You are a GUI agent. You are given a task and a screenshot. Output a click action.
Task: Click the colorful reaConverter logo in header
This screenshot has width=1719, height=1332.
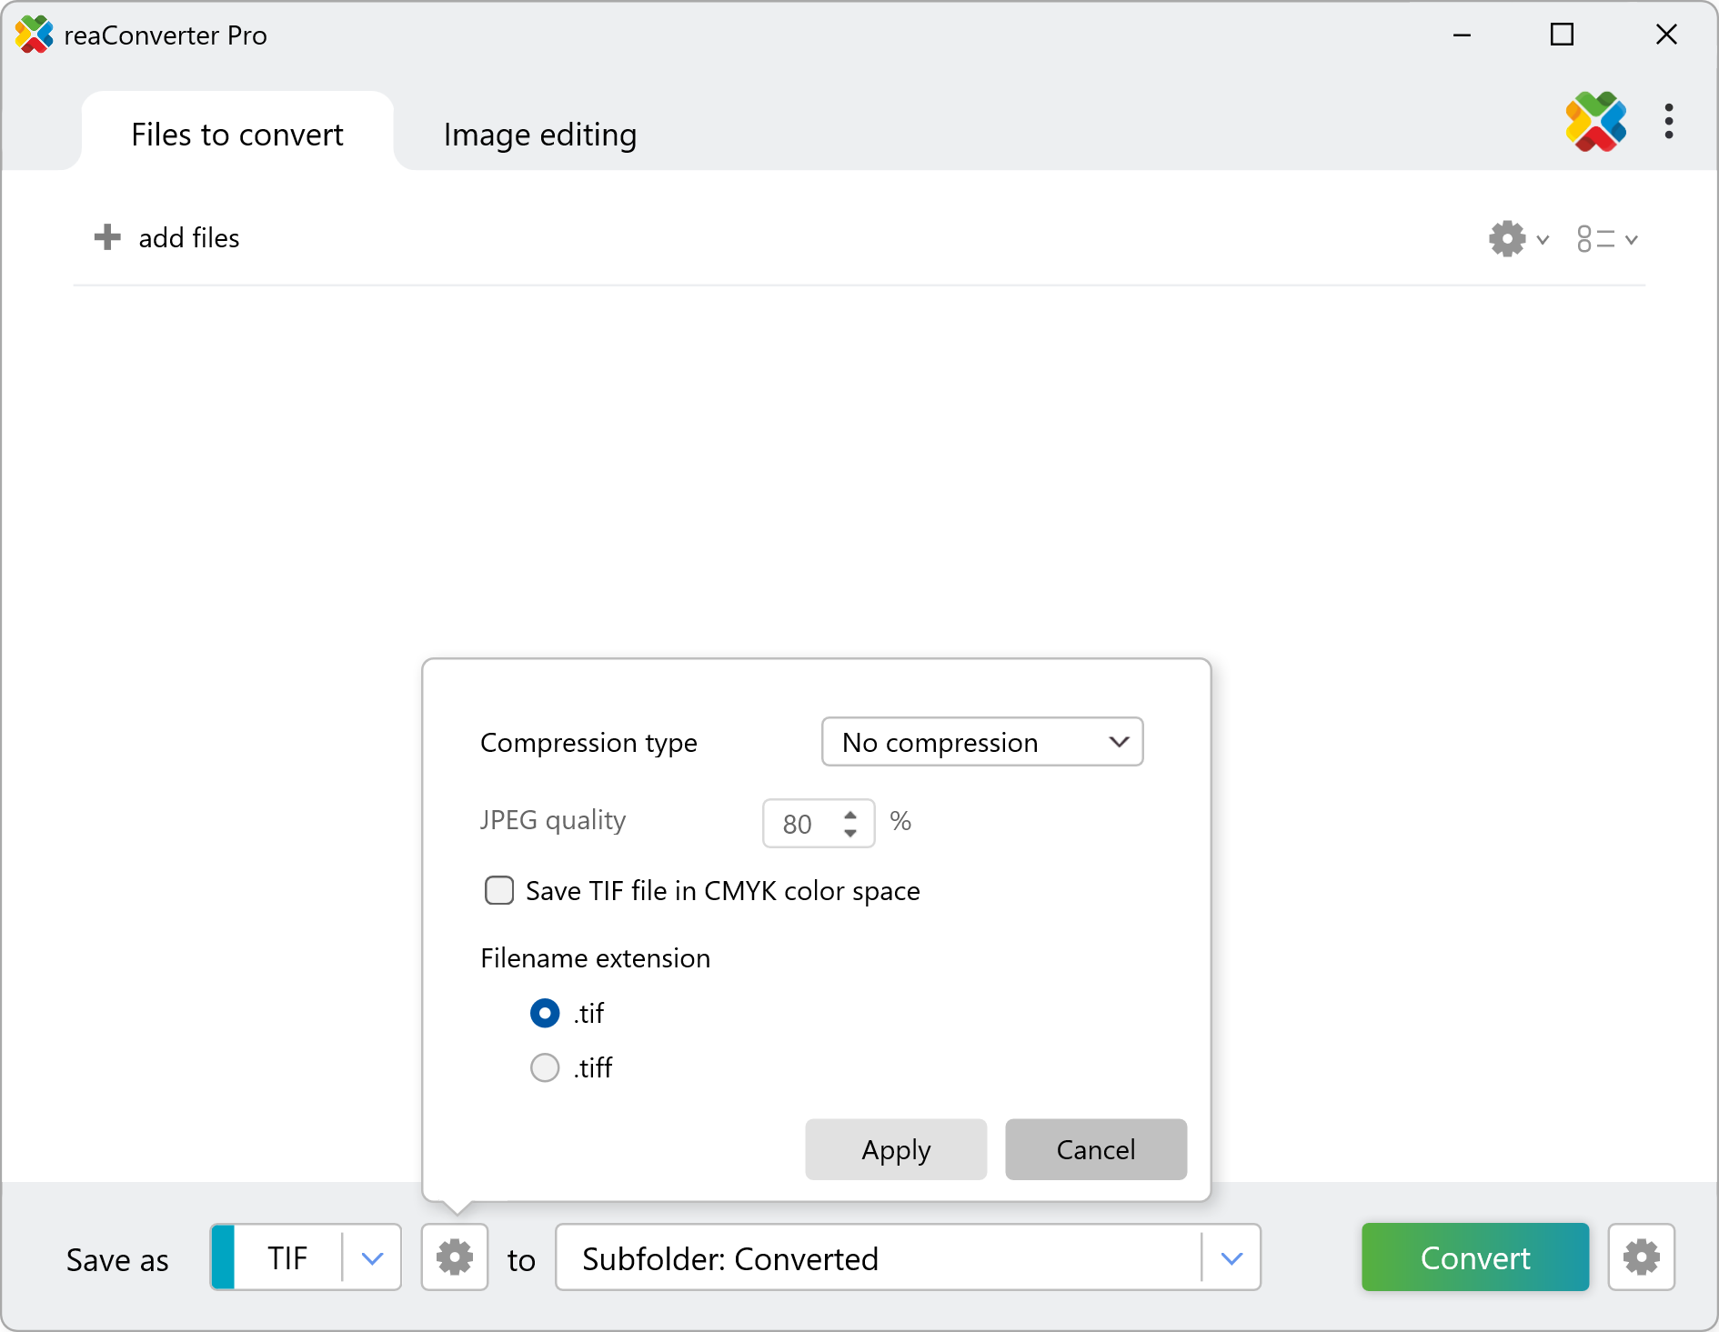pos(1595,122)
